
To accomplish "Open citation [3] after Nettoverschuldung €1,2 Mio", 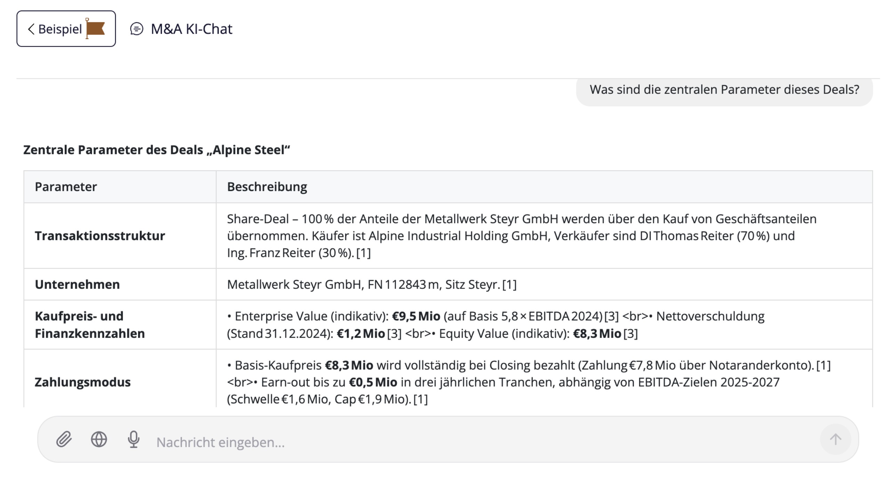I will [394, 334].
